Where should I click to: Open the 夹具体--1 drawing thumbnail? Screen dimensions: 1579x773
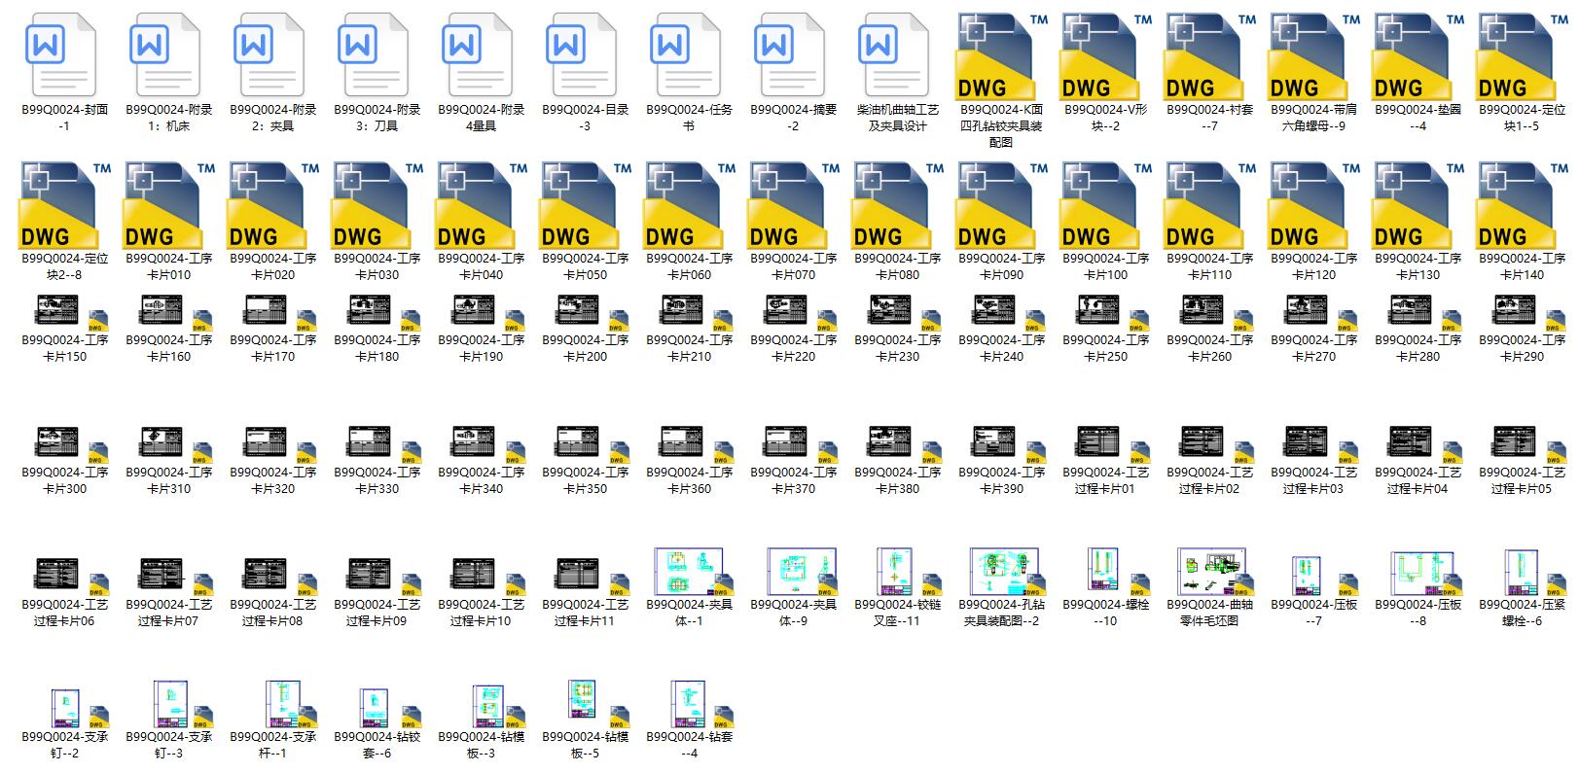tap(689, 572)
